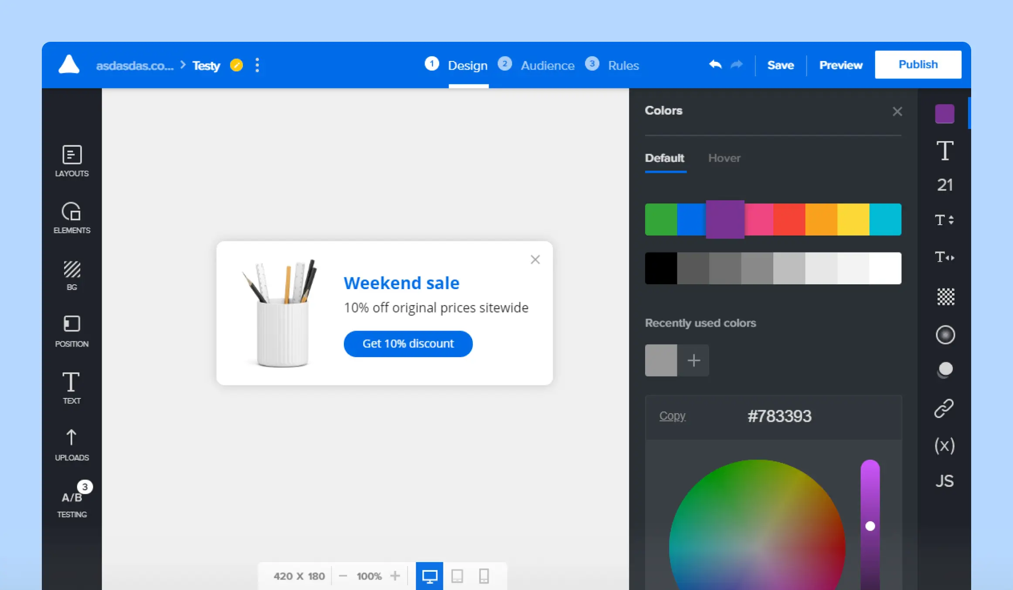Viewport: 1013px width, 590px height.
Task: Switch to desktop device view
Action: point(429,576)
